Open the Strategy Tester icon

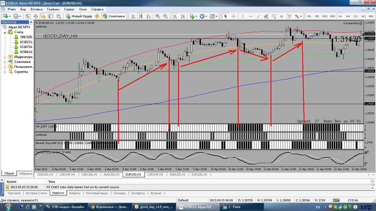(59, 16)
